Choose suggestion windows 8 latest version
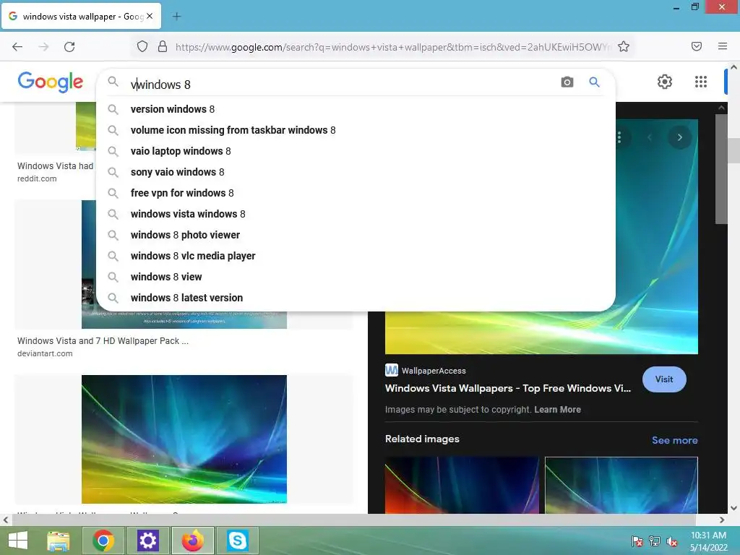Image resolution: width=740 pixels, height=555 pixels. (186, 298)
